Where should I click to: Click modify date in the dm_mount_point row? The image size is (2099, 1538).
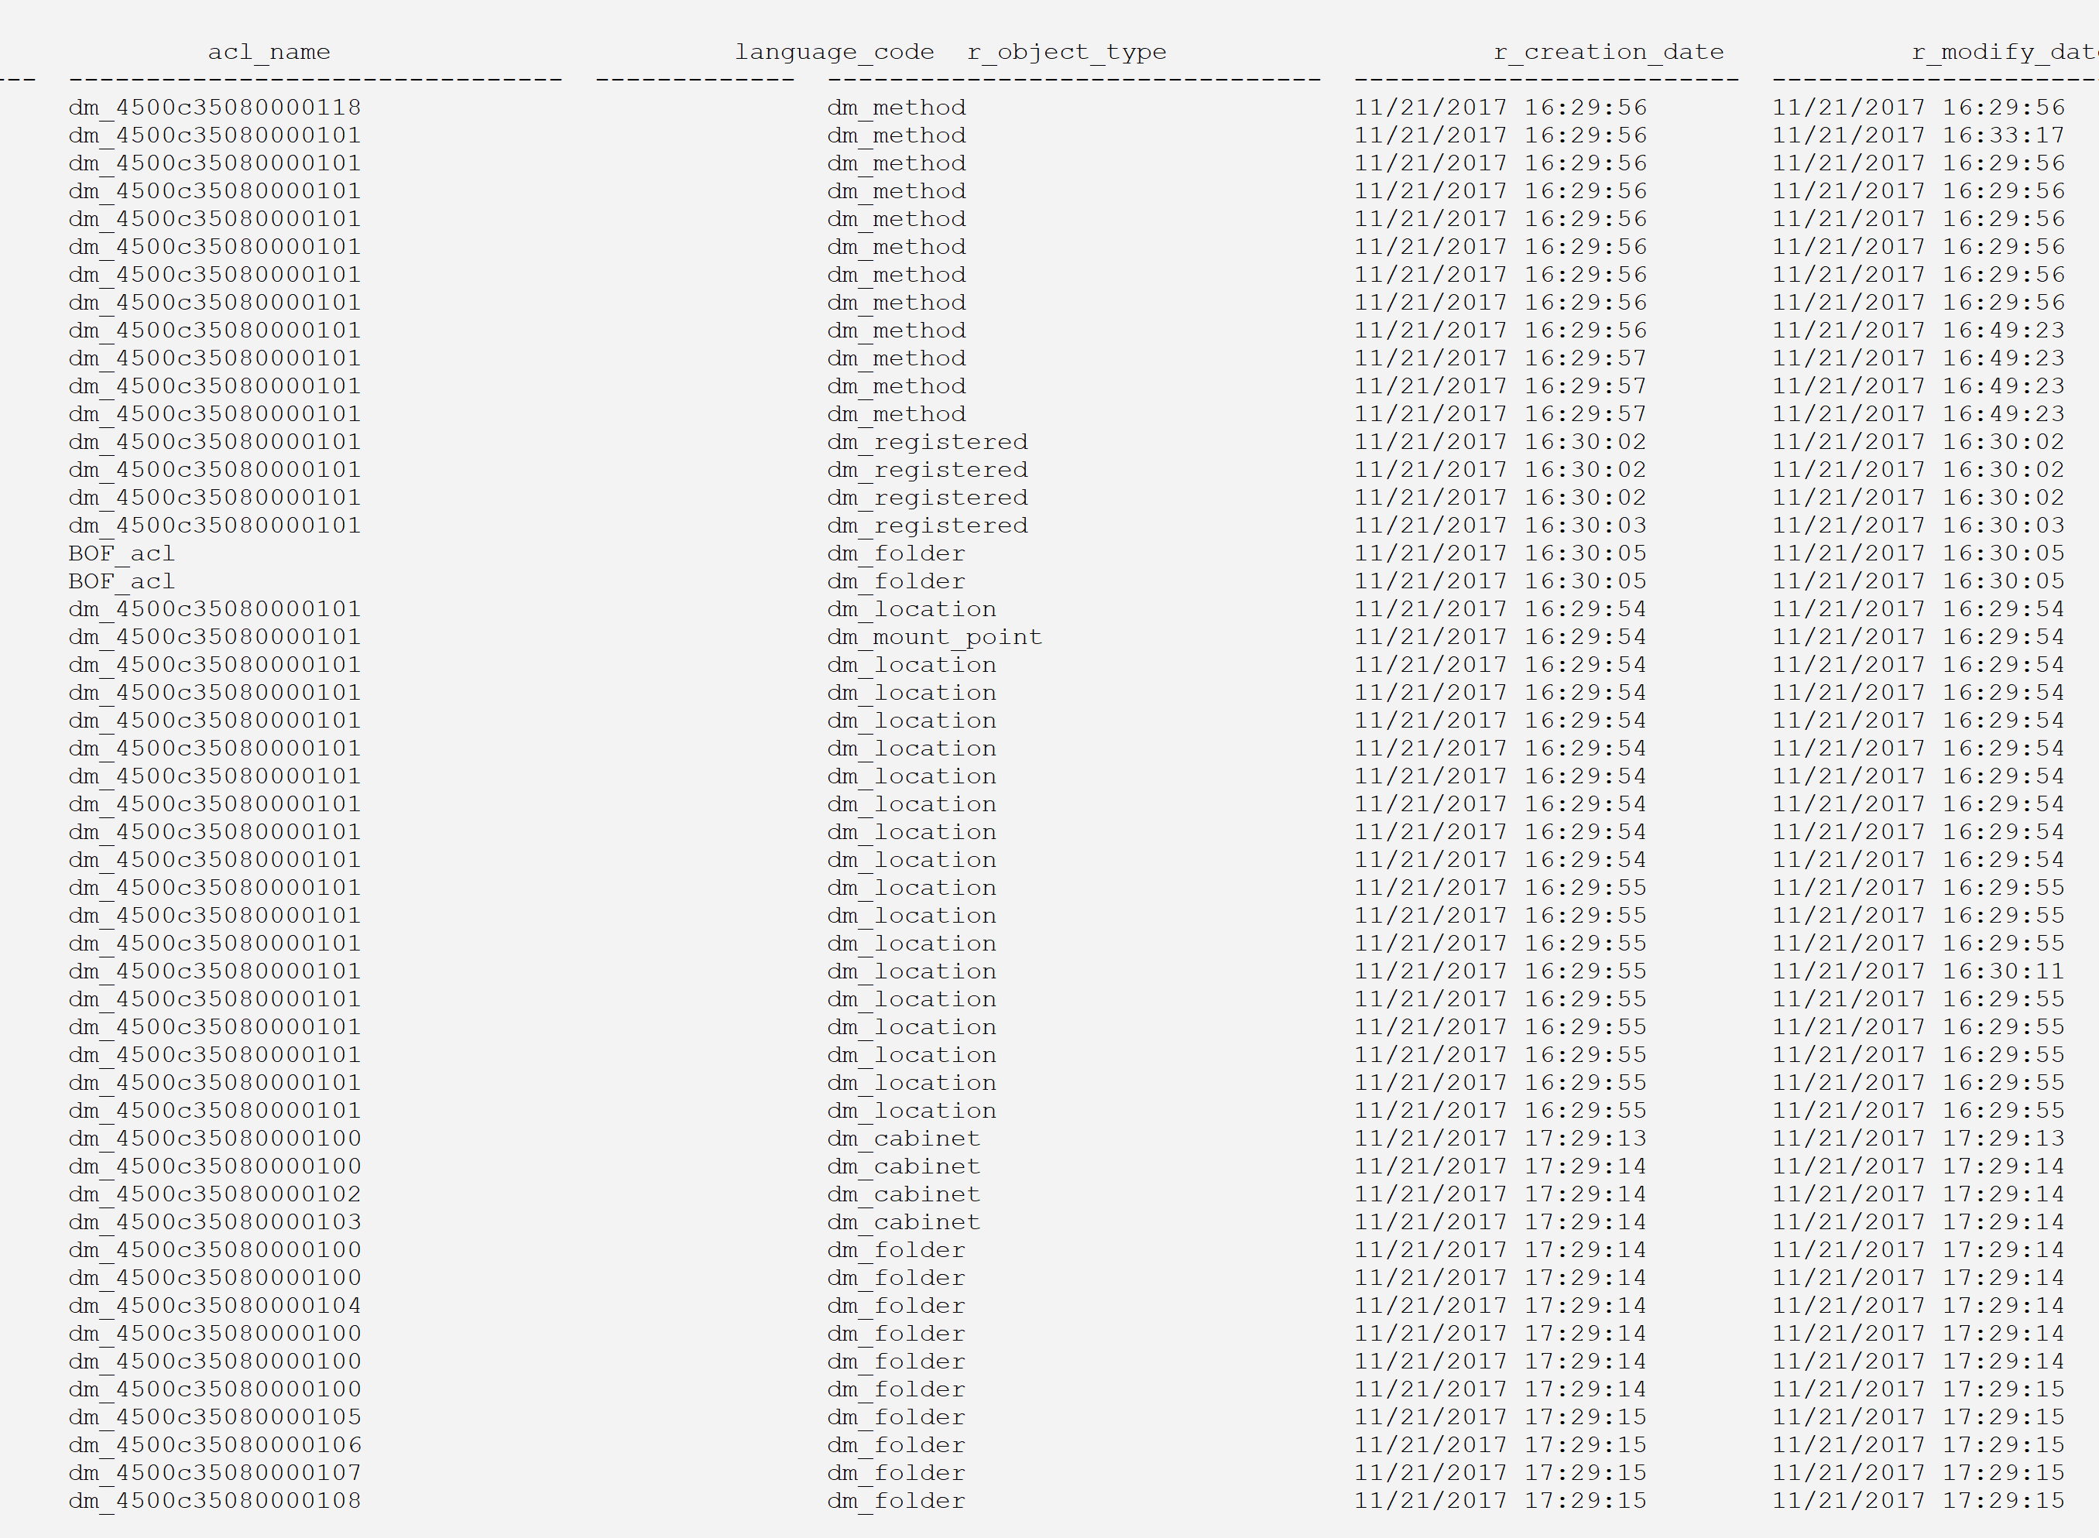(x=1919, y=638)
